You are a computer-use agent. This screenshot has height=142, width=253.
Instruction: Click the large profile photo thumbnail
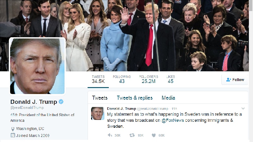click(x=37, y=66)
